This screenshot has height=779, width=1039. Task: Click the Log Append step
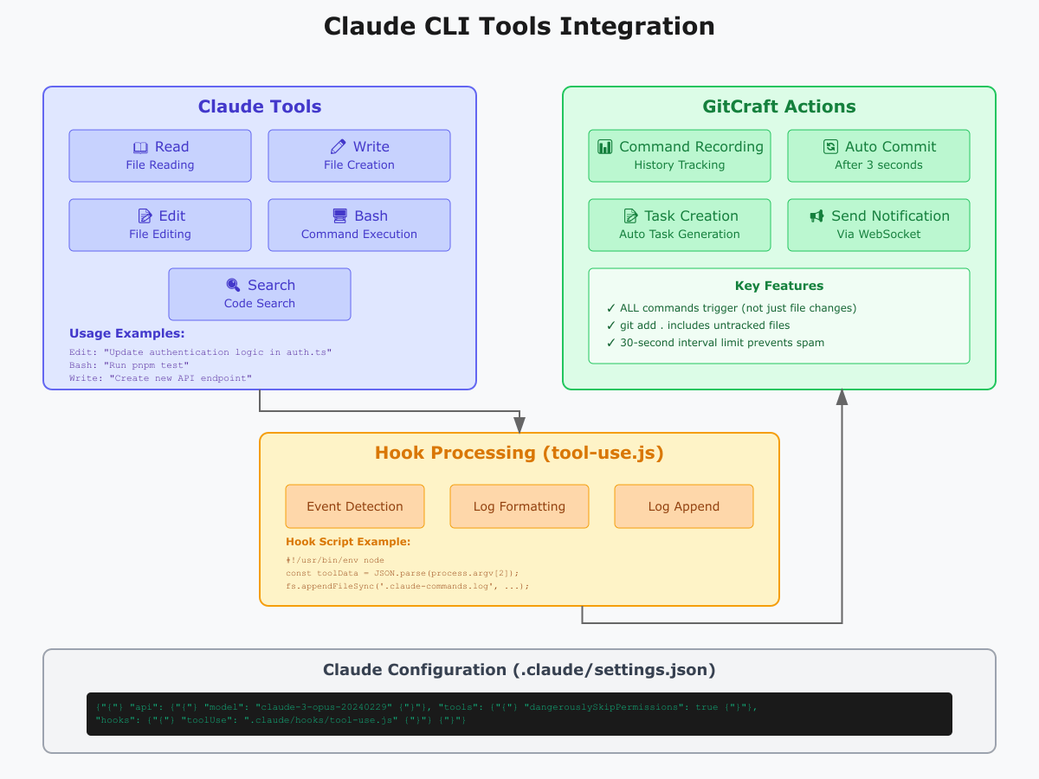coord(684,506)
